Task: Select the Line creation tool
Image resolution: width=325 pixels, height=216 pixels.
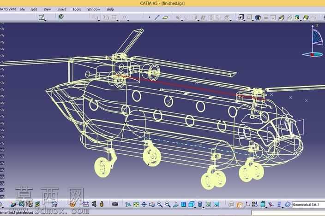Action: click(157, 18)
